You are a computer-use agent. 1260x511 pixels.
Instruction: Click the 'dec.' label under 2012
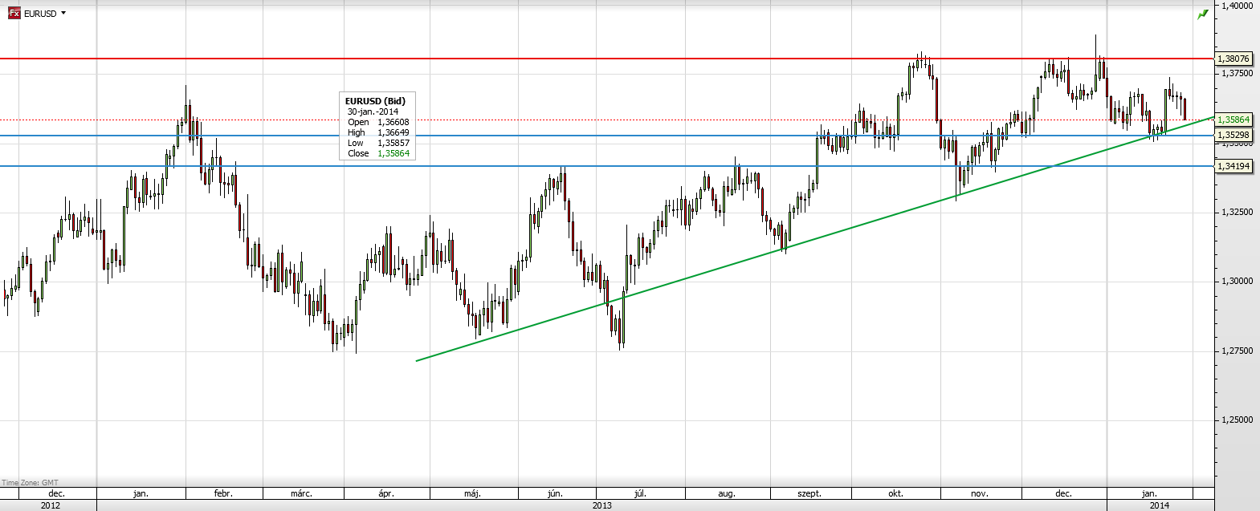(x=56, y=494)
